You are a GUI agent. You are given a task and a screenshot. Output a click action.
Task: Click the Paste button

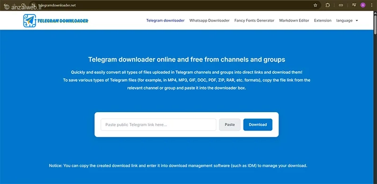tap(229, 124)
